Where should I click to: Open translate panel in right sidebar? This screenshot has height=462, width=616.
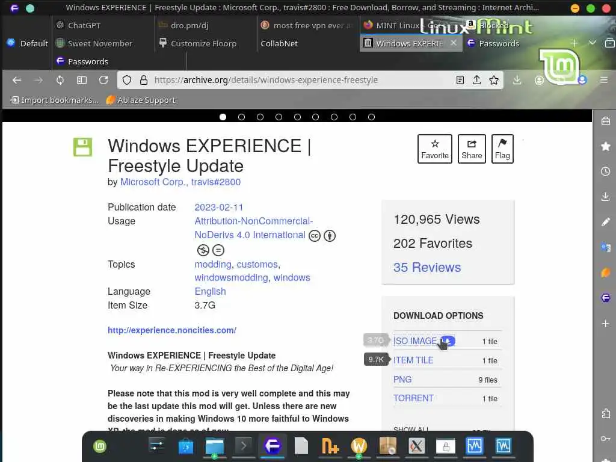[605, 247]
